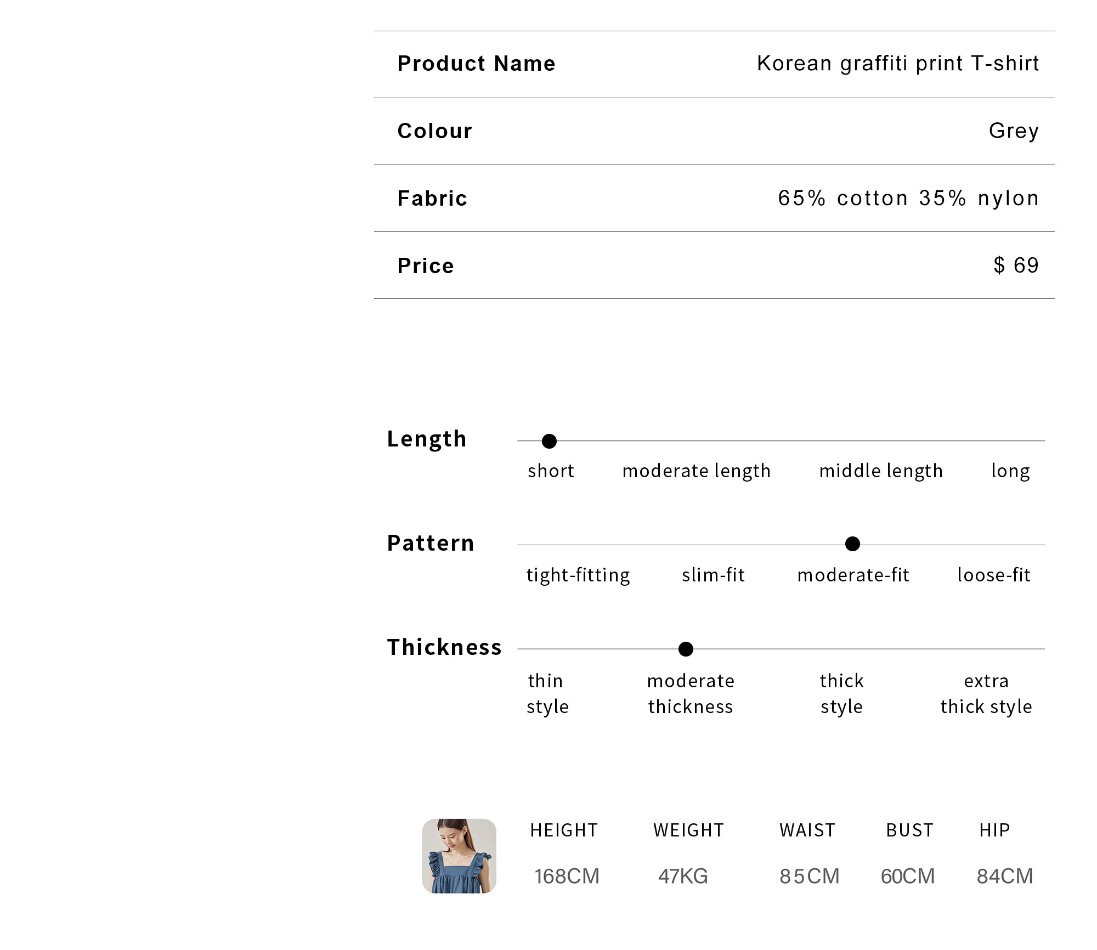Viewport: 1097px width, 950px height.
Task: Select the 'middle length' label
Action: coord(881,471)
